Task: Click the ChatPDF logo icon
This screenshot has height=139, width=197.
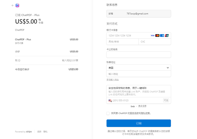Action: tap(17, 6)
